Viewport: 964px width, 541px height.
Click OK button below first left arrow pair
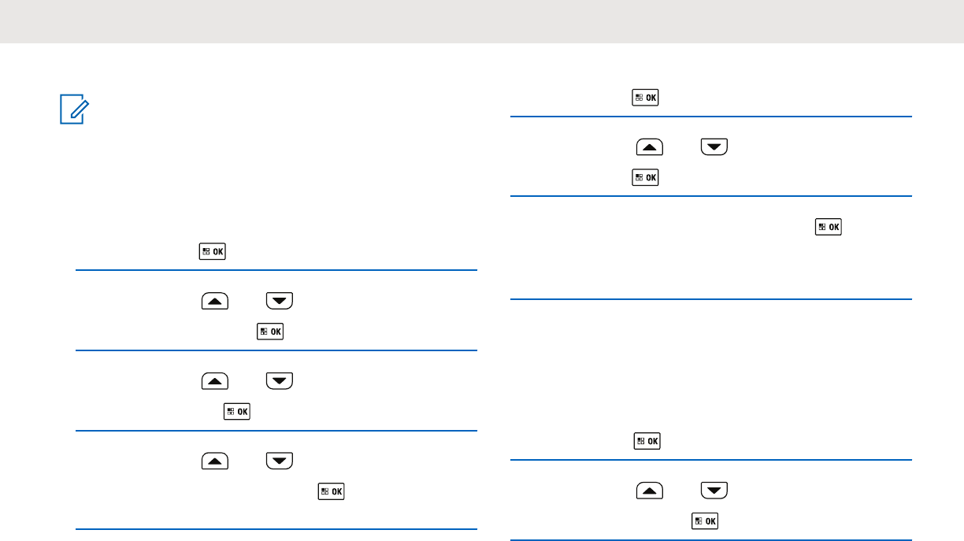click(269, 332)
